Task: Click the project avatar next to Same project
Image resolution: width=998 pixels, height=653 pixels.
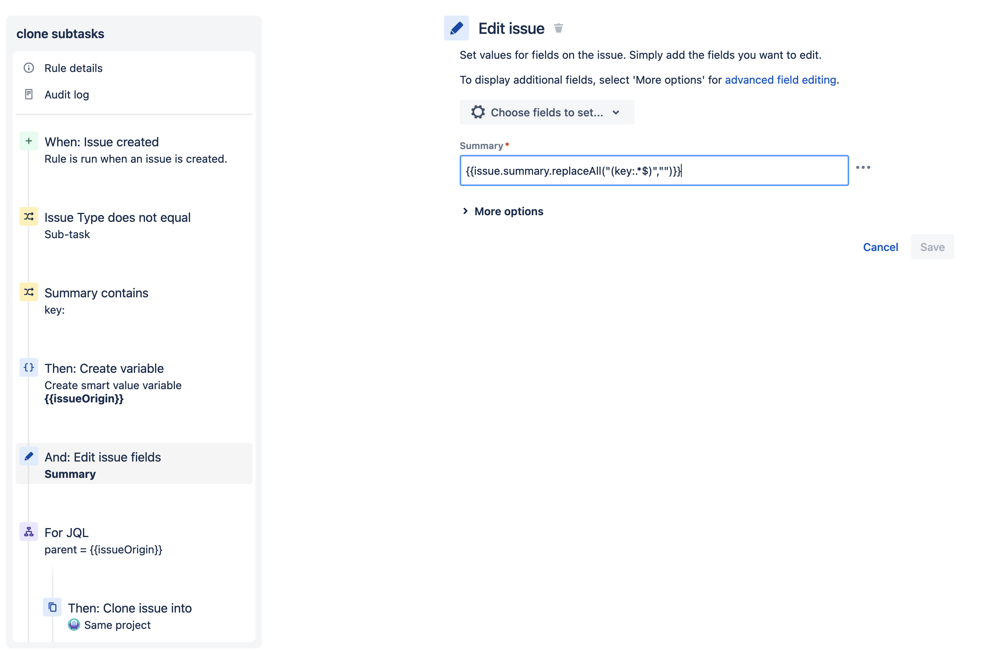Action: [x=74, y=625]
